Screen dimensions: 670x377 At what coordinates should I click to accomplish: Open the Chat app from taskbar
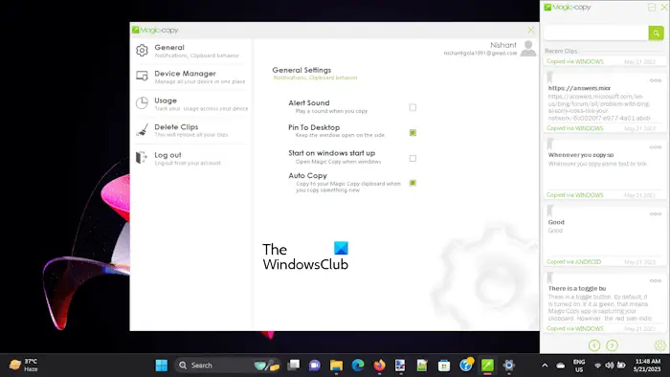315,366
